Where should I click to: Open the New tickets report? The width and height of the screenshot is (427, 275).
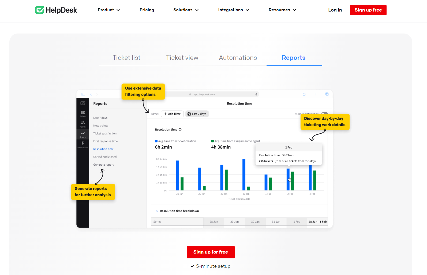point(101,126)
